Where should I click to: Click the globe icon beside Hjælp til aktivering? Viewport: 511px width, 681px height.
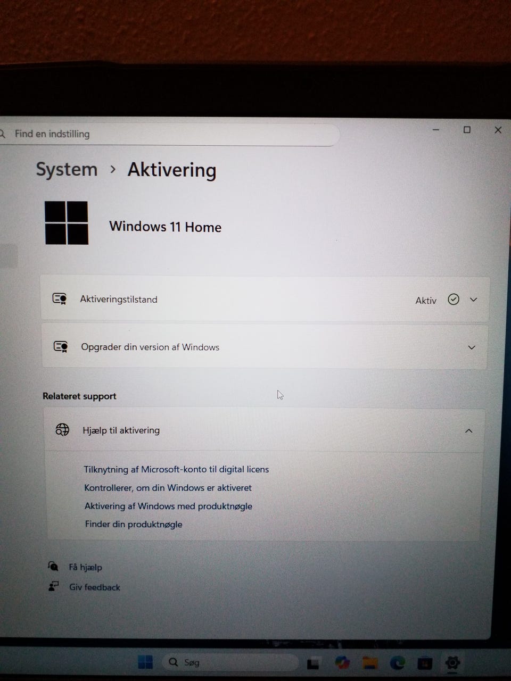63,430
